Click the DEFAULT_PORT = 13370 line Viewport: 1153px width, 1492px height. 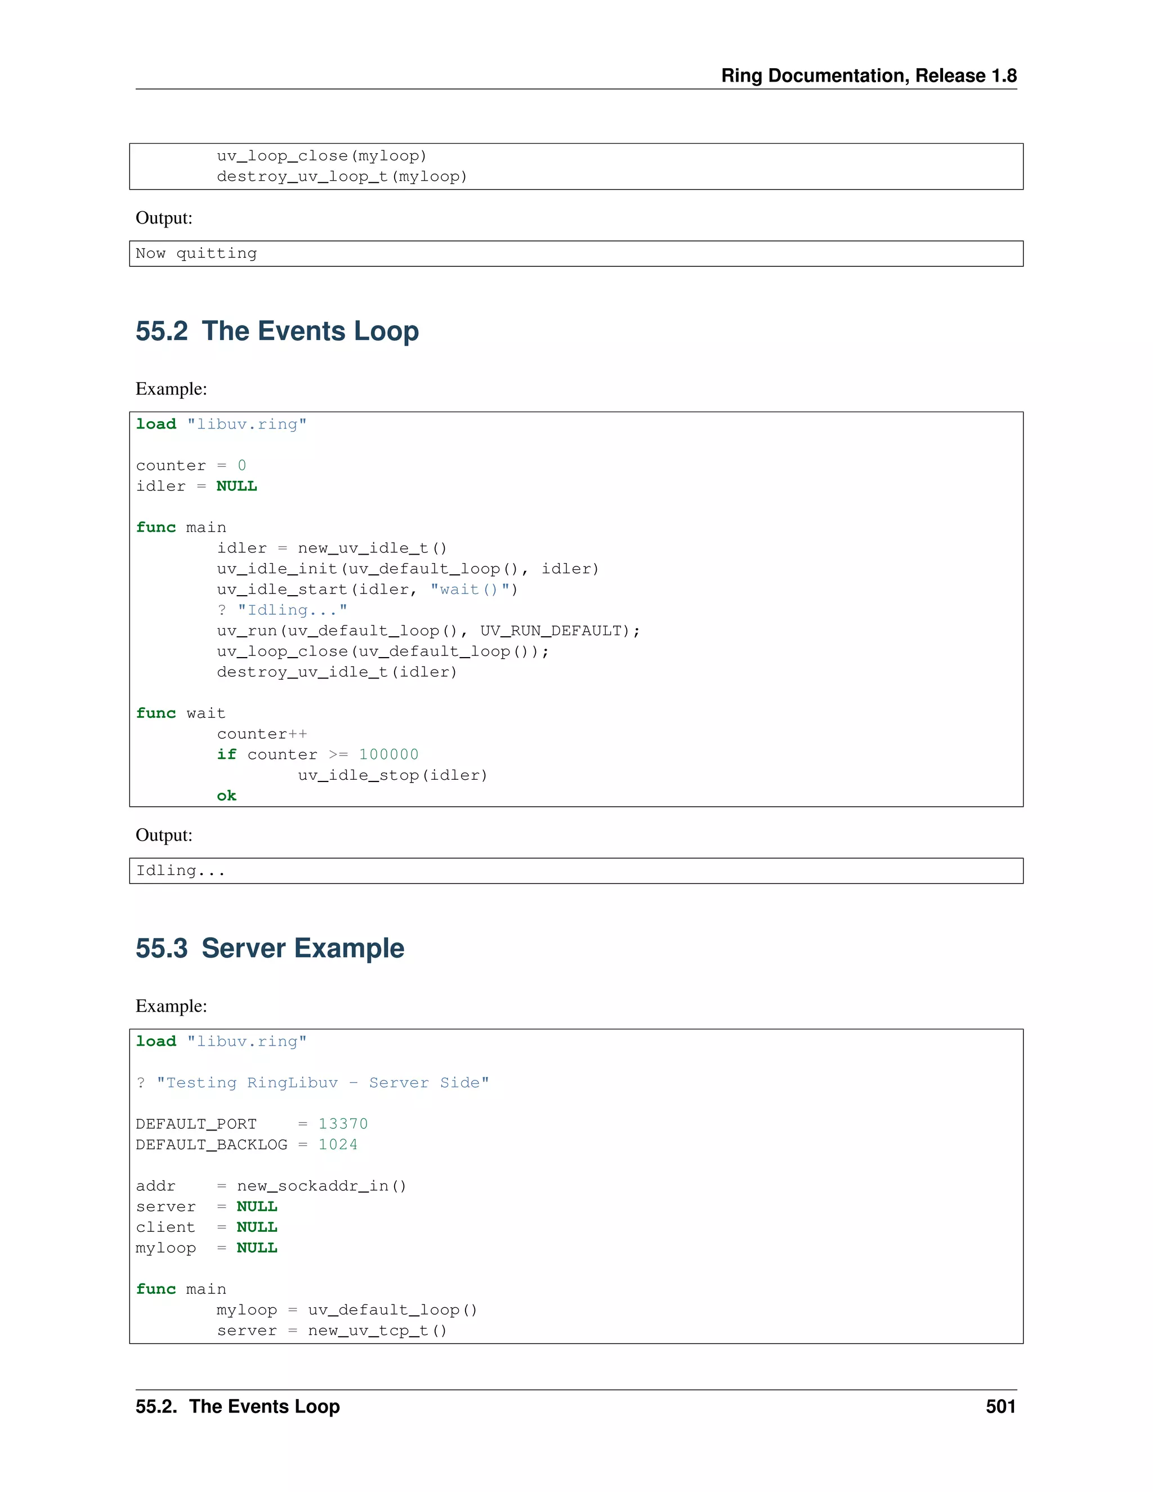point(251,1124)
